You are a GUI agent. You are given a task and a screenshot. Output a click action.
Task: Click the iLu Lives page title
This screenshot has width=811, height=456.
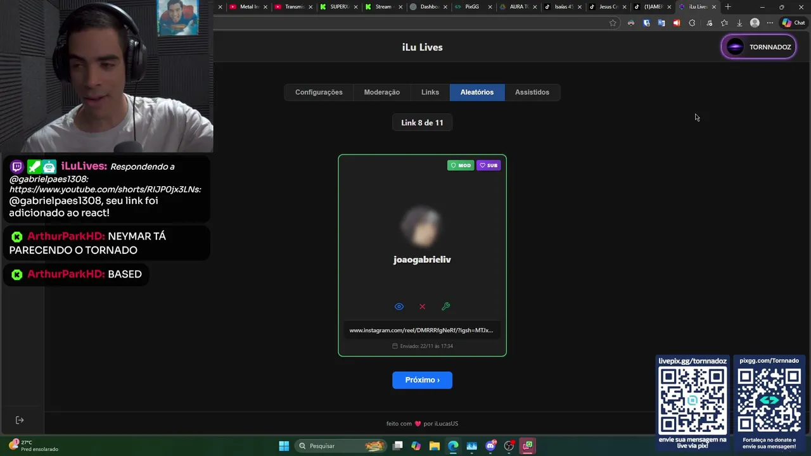423,47
